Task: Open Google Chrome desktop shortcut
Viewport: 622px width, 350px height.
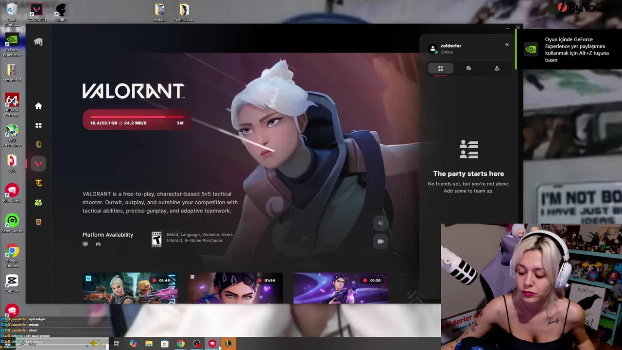Action: (12, 256)
